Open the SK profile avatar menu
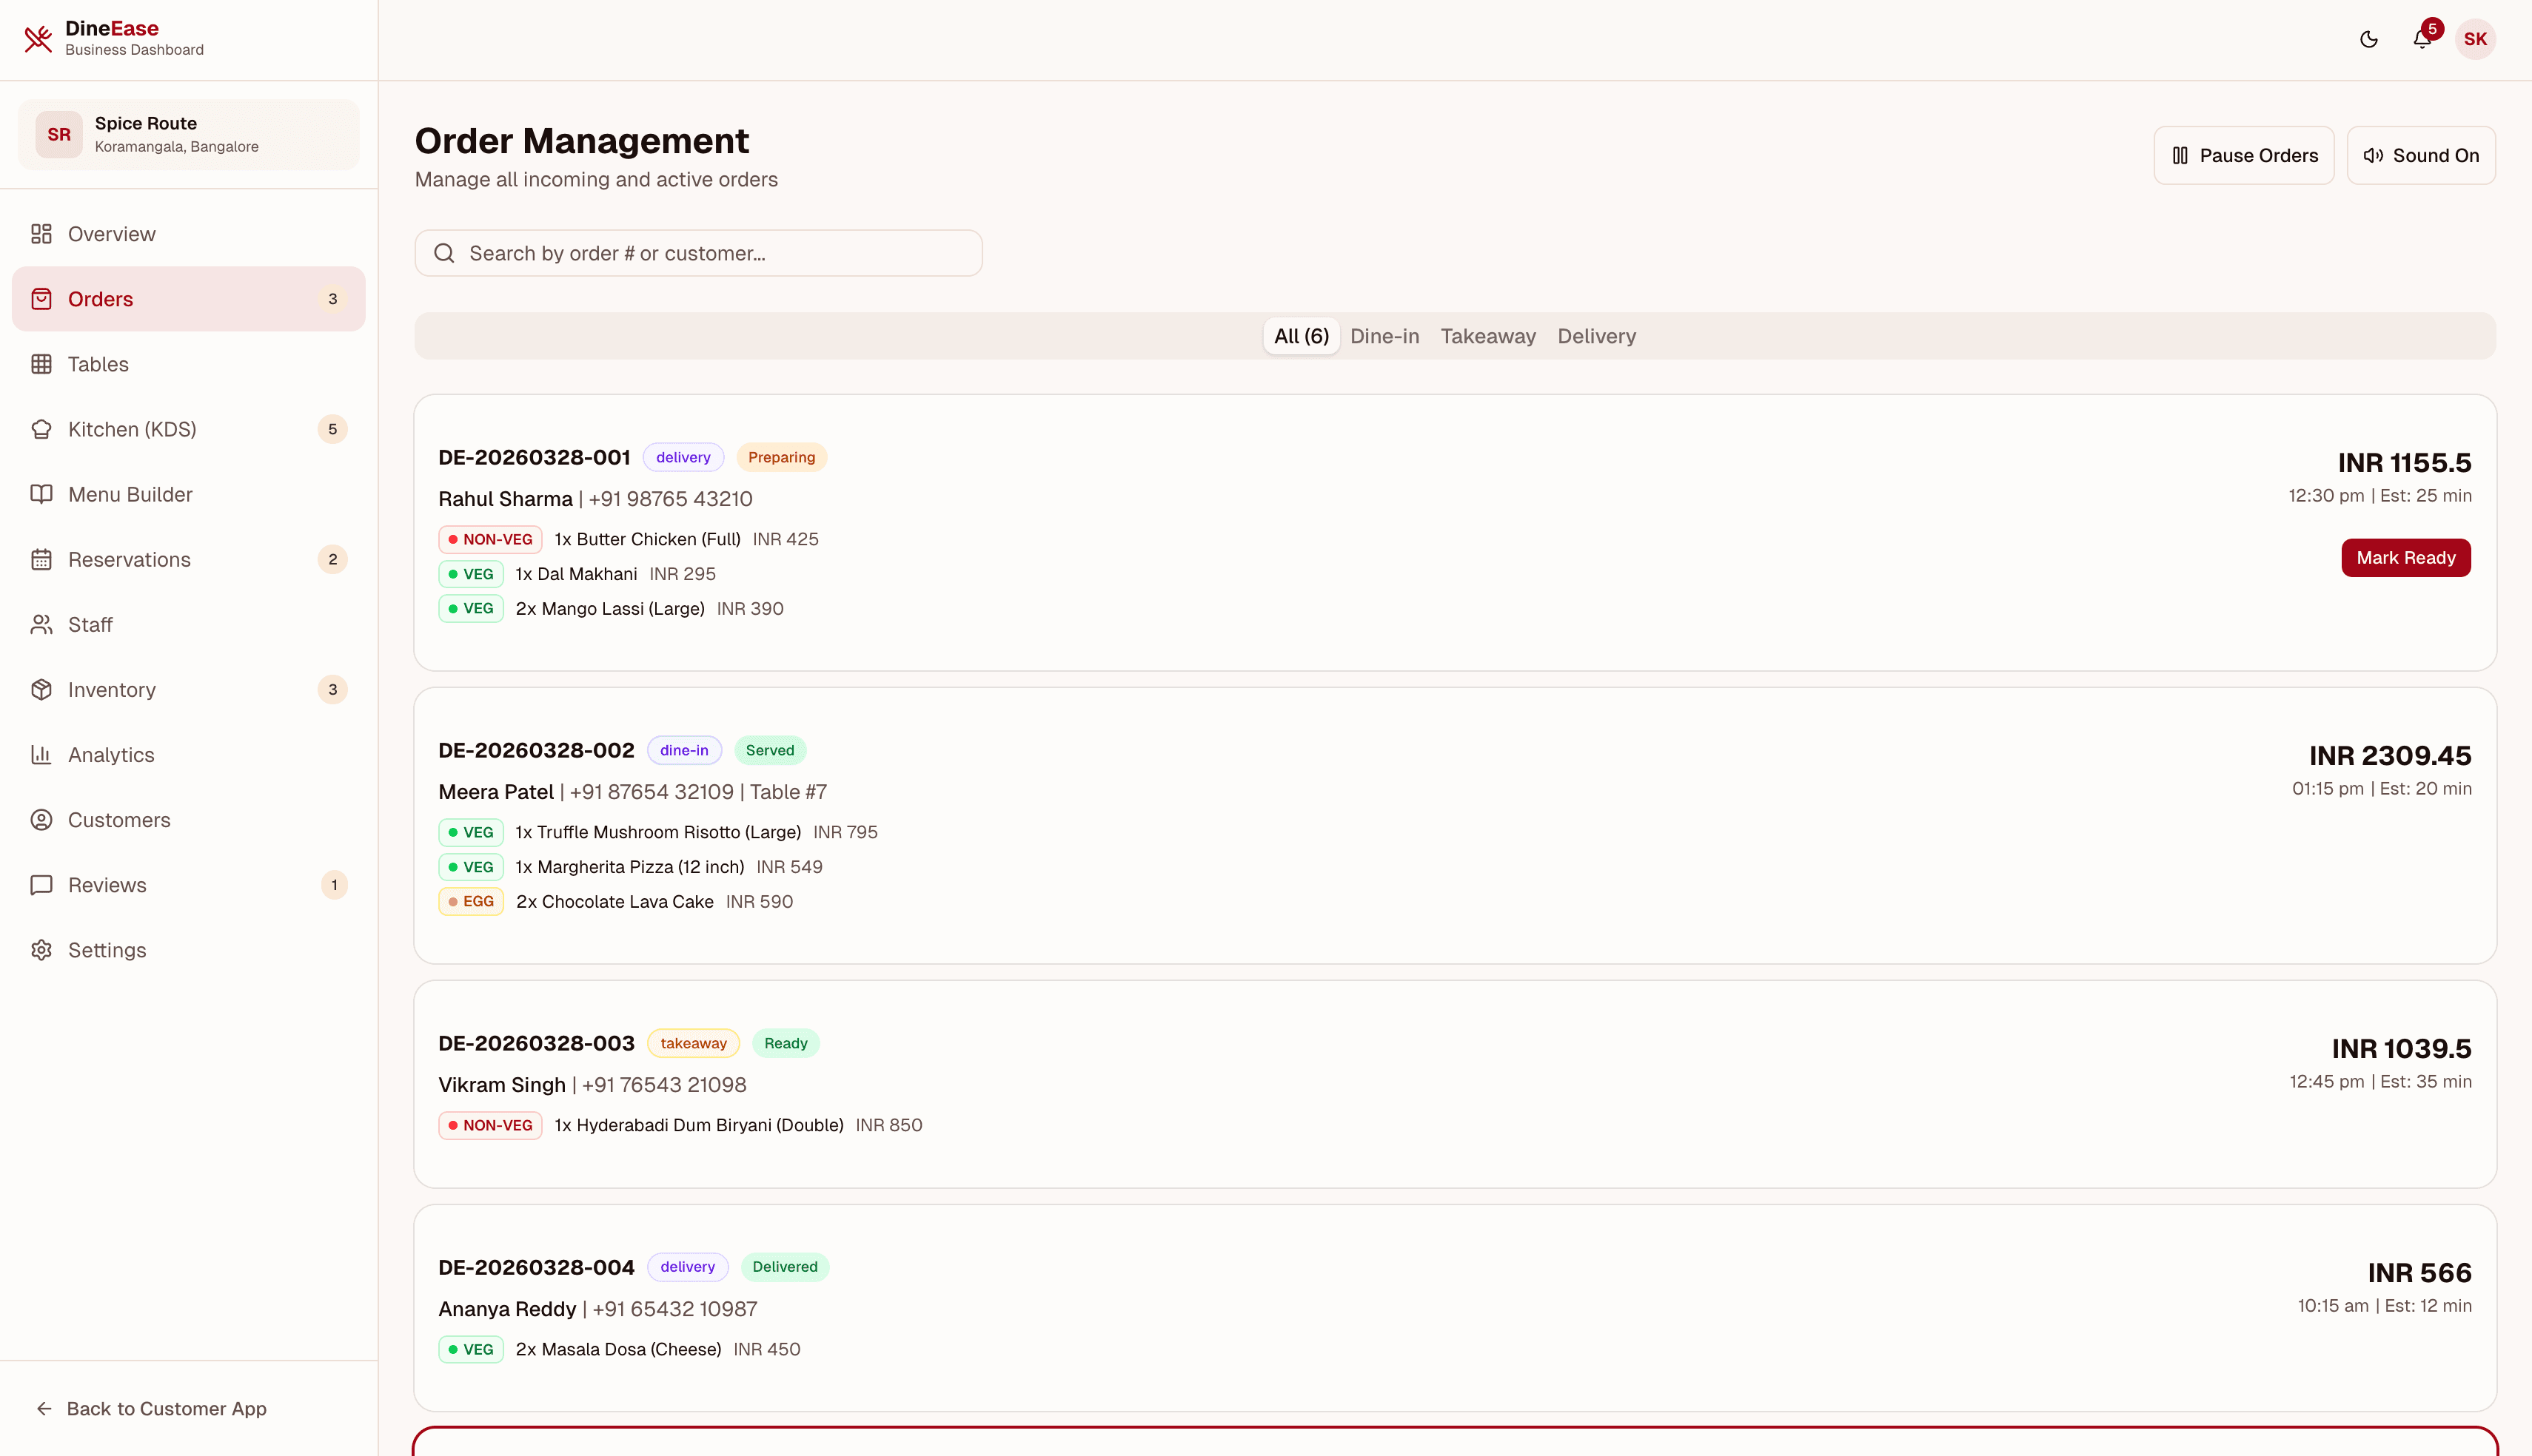 click(2476, 39)
